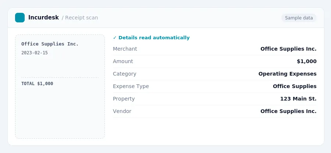
Task: Click the Incurdesk app name
Action: 43,18
